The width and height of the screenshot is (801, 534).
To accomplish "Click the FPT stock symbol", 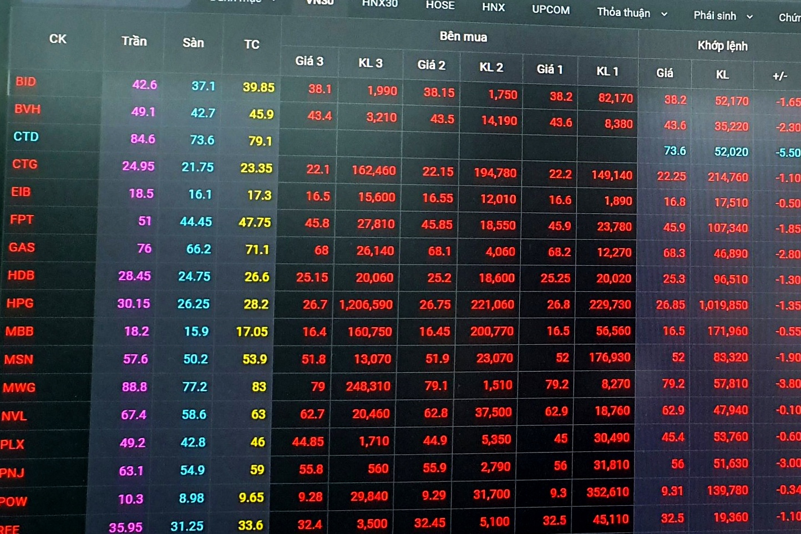I will point(22,220).
